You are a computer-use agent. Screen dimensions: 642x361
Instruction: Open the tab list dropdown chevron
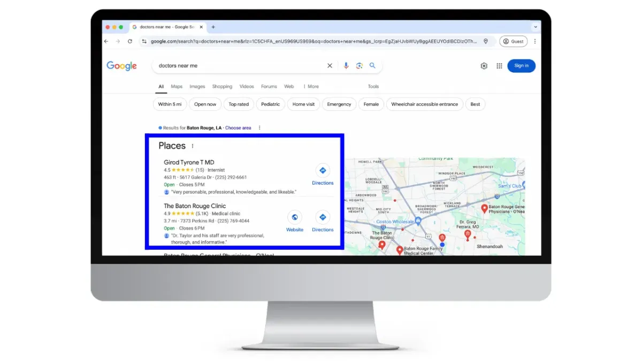(x=536, y=27)
